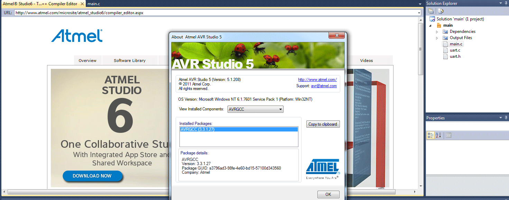Click the Properties icon in Solution Explorer toolbar
Image resolution: width=509 pixels, height=200 pixels.
coord(431,11)
